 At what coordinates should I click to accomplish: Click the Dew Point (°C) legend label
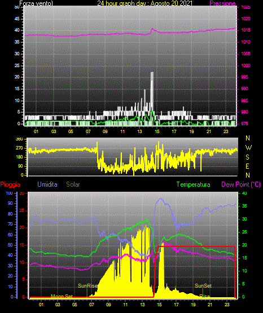(241, 184)
